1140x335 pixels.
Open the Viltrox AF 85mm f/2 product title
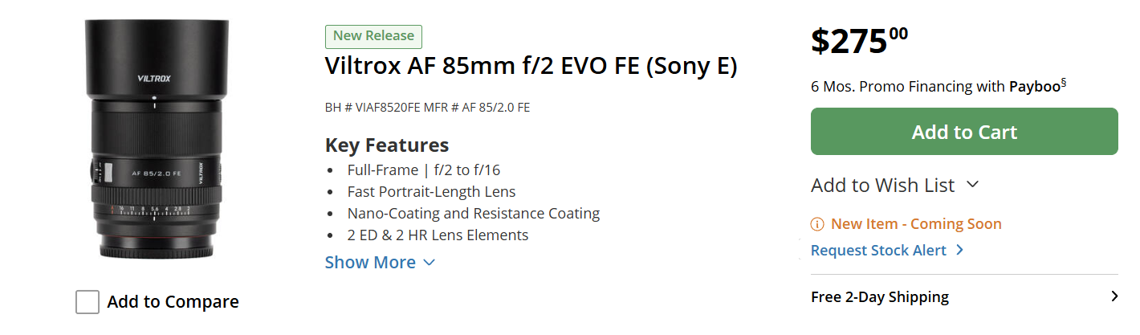pos(531,65)
